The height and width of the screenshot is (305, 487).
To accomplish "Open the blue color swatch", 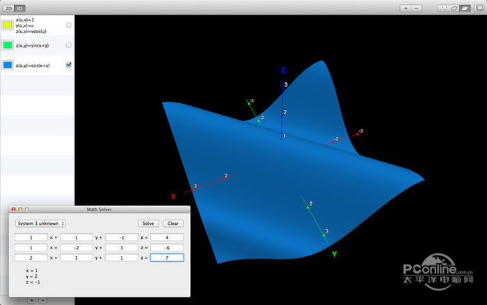I will pos(8,65).
